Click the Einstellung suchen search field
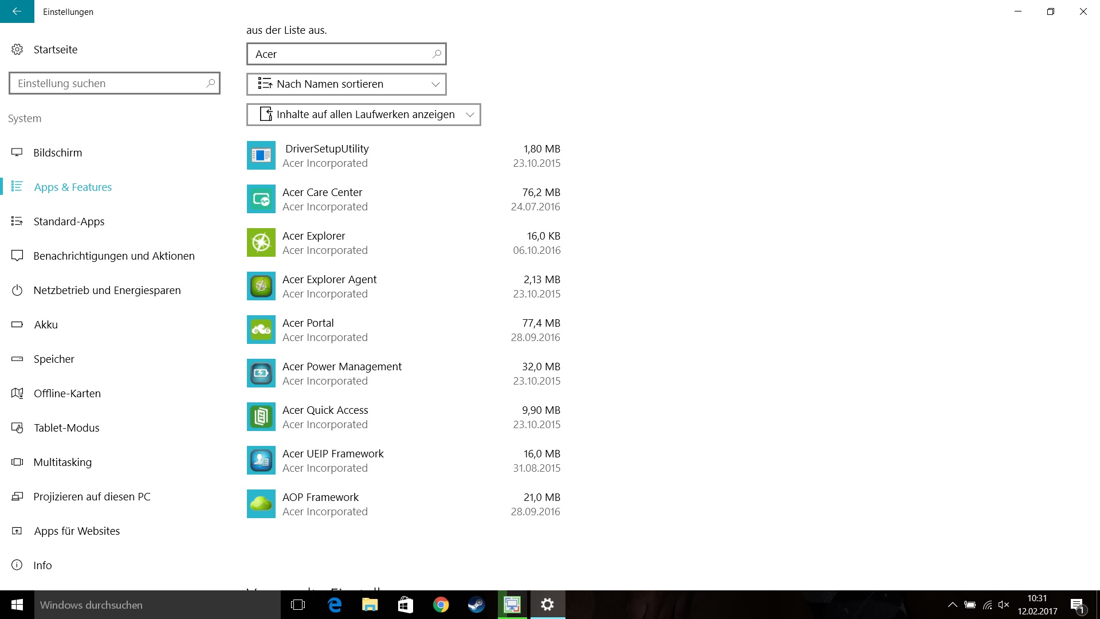The image size is (1100, 619). coord(109,84)
